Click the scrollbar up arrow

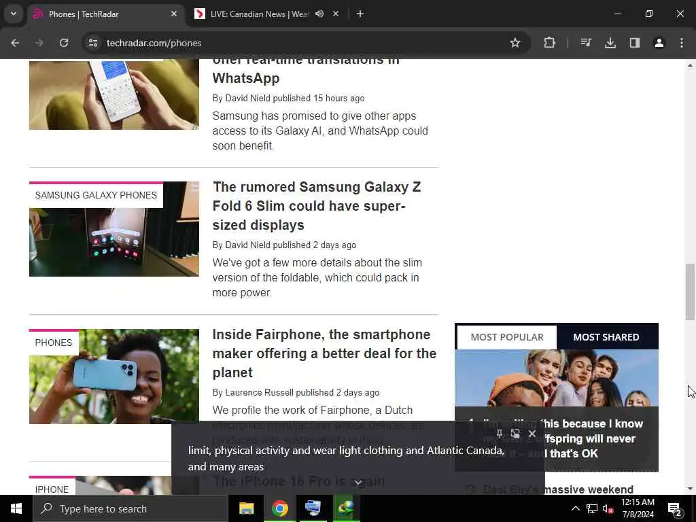690,65
